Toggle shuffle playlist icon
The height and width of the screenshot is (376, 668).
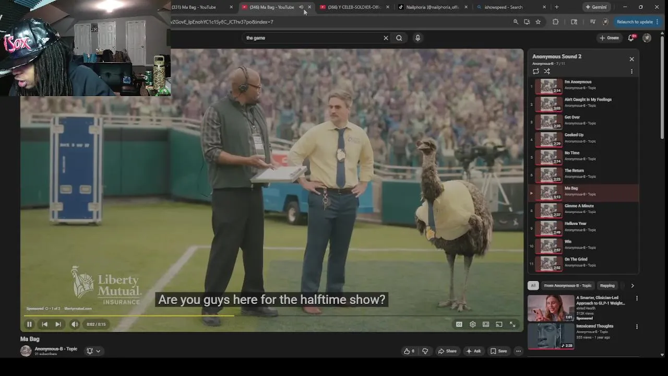[547, 72]
